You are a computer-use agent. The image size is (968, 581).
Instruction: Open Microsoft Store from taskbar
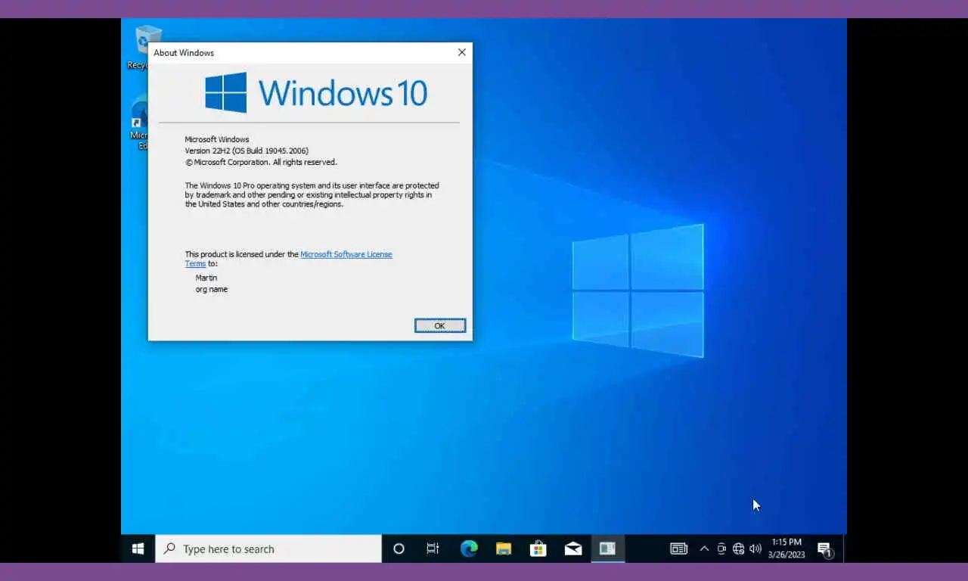(x=538, y=548)
